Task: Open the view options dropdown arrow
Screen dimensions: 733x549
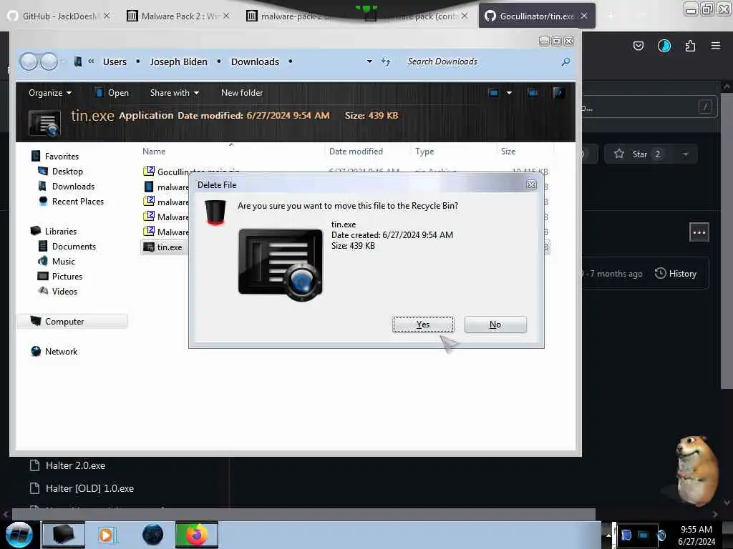Action: pos(509,93)
